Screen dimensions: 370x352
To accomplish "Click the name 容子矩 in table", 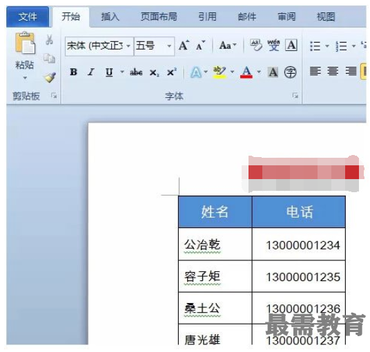I will [202, 276].
